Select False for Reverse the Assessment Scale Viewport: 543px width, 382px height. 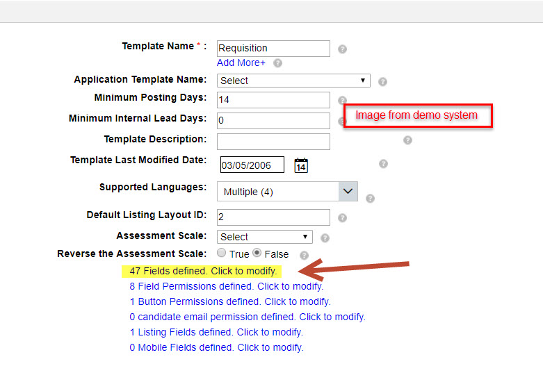[257, 253]
